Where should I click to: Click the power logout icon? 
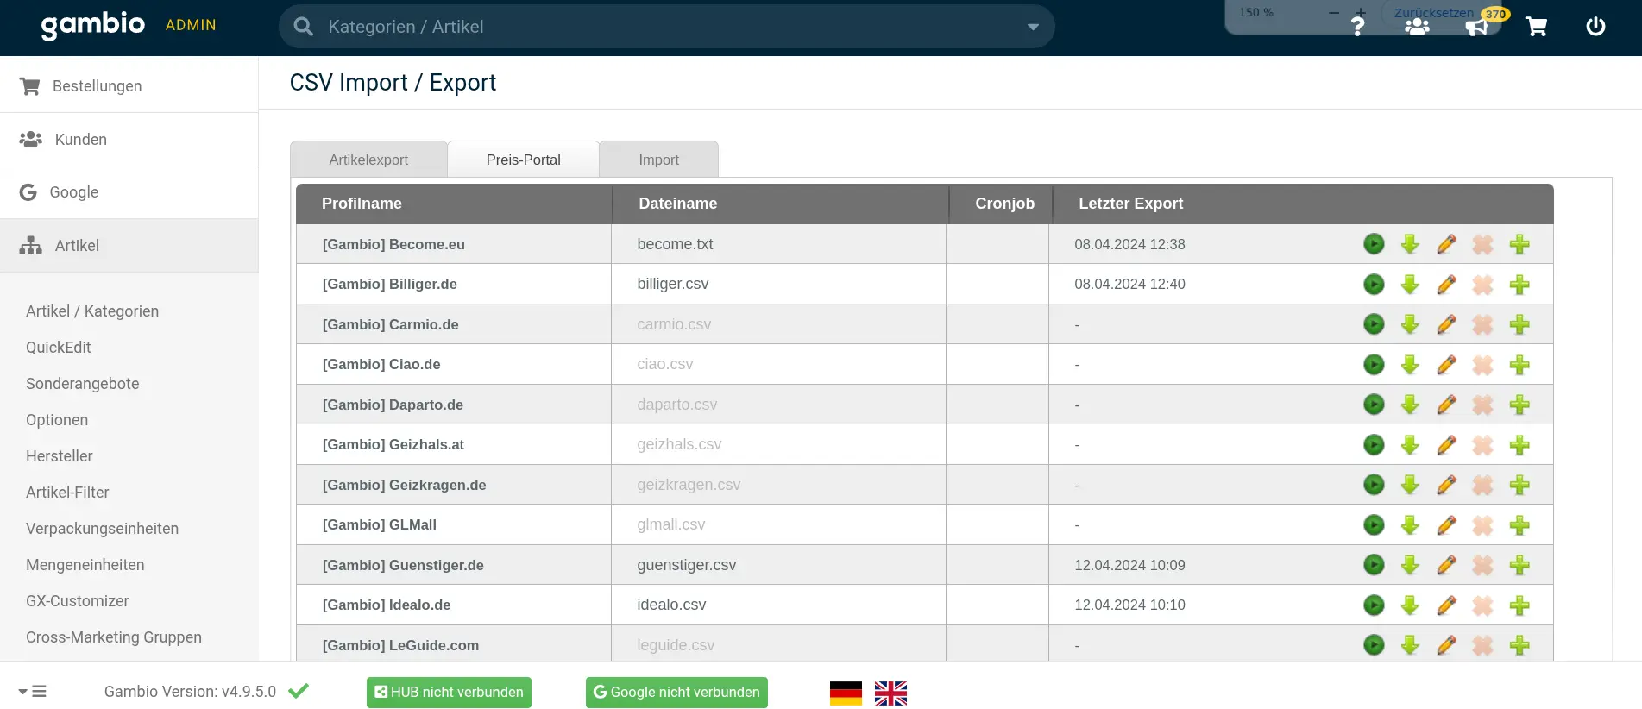point(1595,27)
